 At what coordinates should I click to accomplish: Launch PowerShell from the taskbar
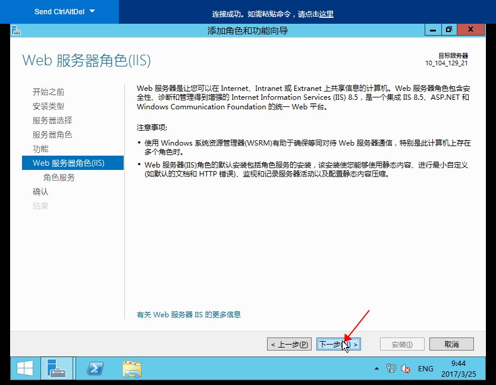click(x=95, y=368)
